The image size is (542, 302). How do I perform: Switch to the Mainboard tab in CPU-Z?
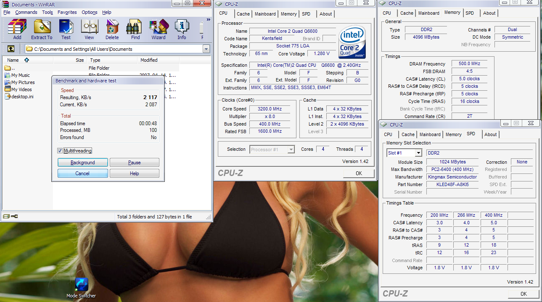(265, 14)
